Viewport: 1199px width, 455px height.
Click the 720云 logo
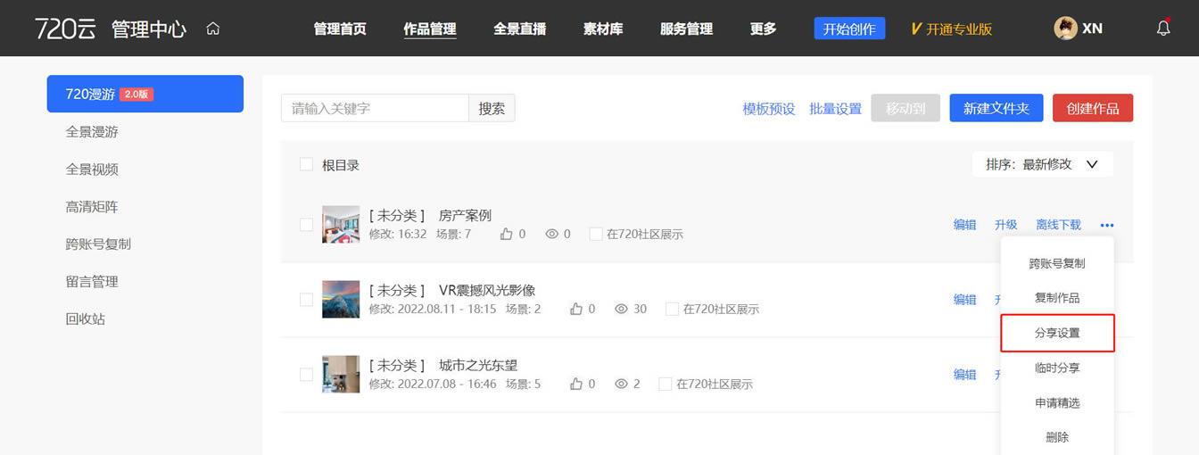coord(65,28)
